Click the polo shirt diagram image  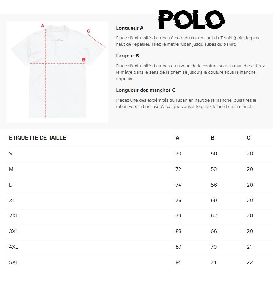[57, 72]
